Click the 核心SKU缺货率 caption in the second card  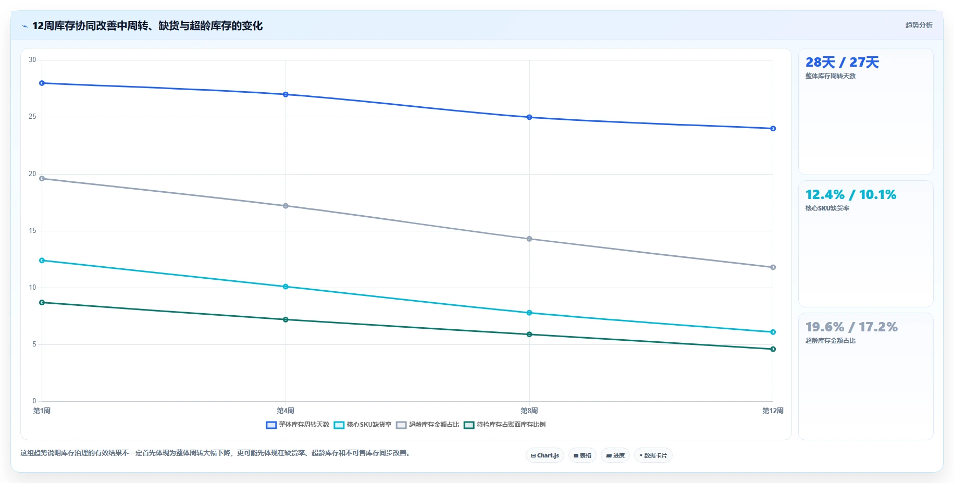[827, 208]
